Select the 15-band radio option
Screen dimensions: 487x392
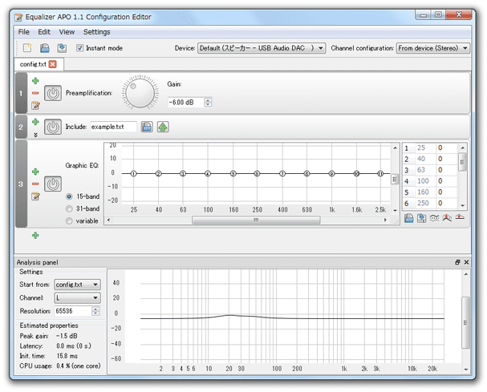pos(69,196)
